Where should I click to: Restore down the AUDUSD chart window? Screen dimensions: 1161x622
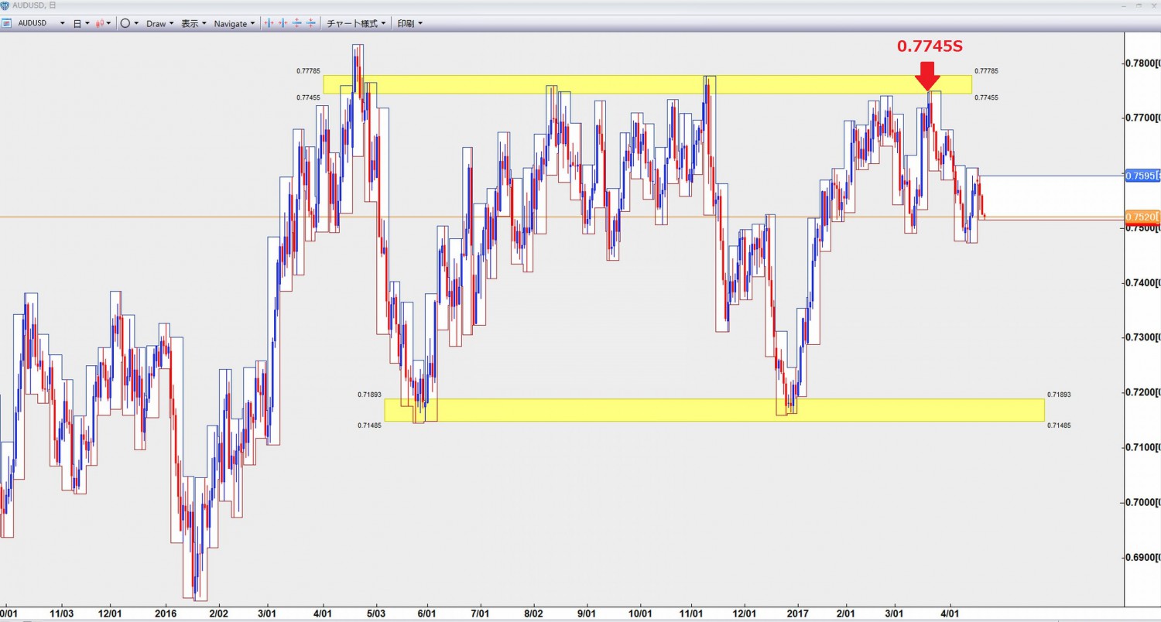[x=1137, y=5]
